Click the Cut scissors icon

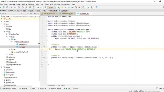19,7
